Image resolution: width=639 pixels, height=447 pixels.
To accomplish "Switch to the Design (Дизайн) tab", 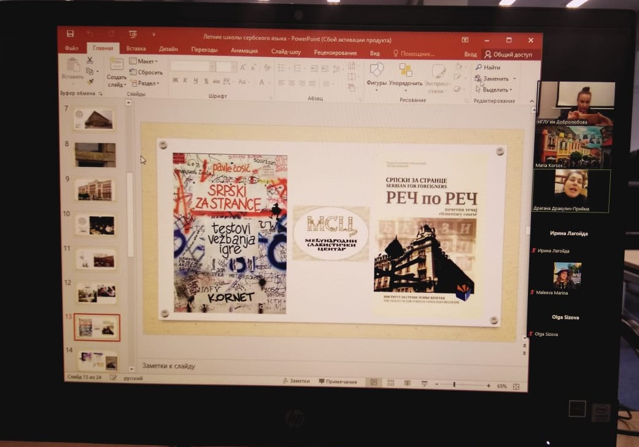I will pos(168,49).
